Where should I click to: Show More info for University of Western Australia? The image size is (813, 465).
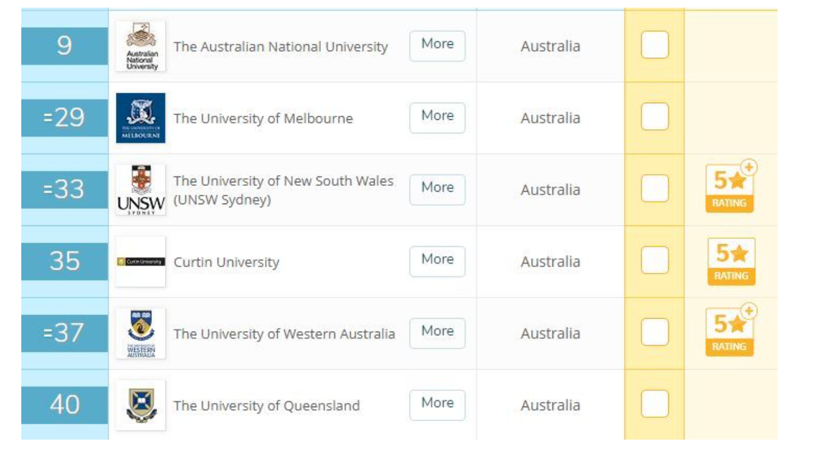coord(437,333)
